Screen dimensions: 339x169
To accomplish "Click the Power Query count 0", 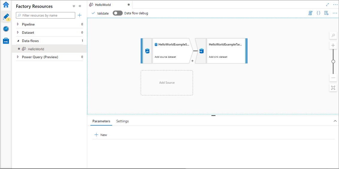I will [x=82, y=57].
